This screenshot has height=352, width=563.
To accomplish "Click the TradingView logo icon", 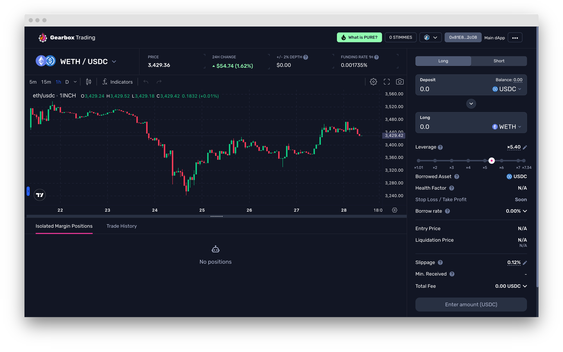I will pos(40,195).
